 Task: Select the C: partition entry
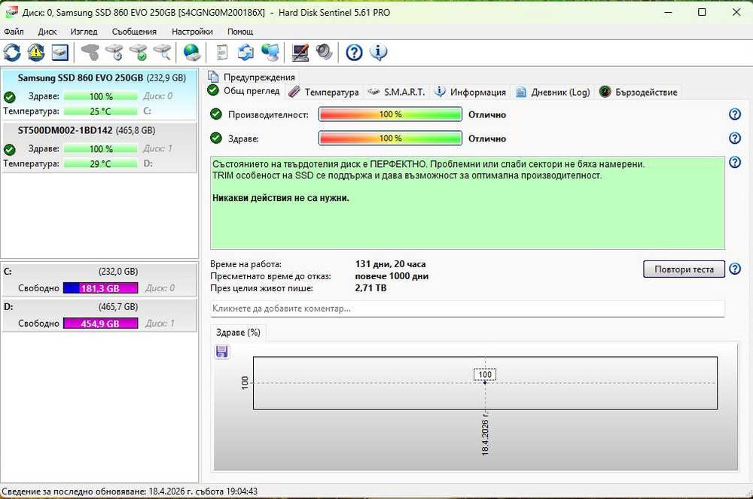[x=99, y=280]
